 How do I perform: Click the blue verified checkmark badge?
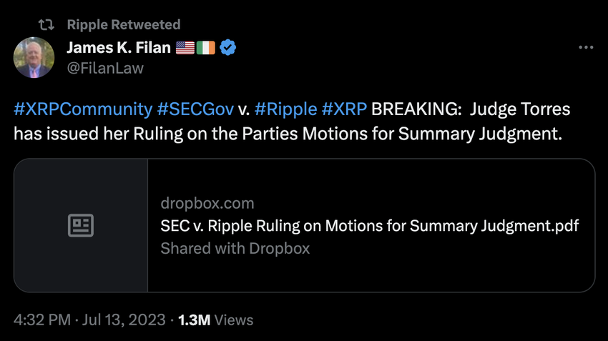pos(227,48)
